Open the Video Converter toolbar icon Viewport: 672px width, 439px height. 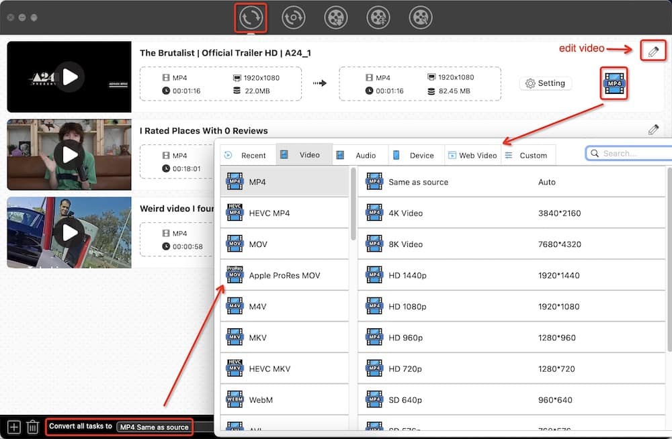coord(250,17)
